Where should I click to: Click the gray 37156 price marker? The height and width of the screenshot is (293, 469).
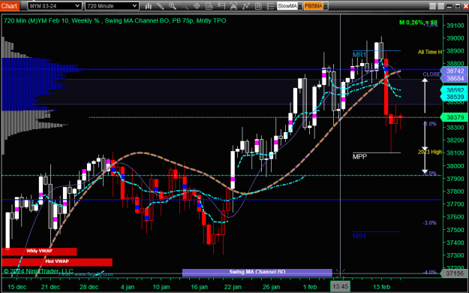pyautogui.click(x=455, y=273)
